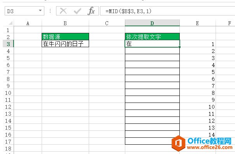Click the green 数据源 header cell
This screenshot has width=235, height=154.
65,37
